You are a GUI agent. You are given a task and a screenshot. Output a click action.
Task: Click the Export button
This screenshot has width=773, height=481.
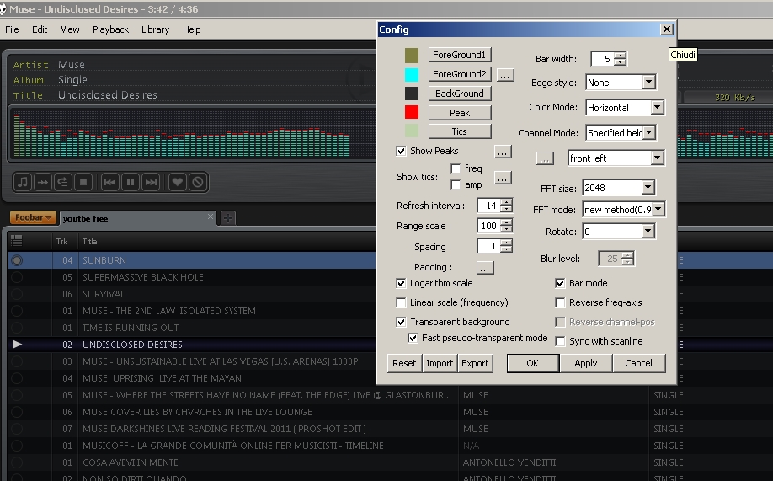point(475,363)
